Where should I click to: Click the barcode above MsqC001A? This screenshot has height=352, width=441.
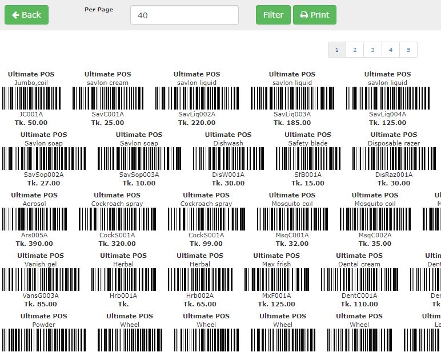tap(292, 219)
